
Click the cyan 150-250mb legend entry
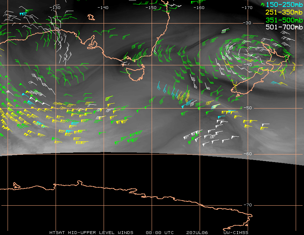click(x=284, y=4)
